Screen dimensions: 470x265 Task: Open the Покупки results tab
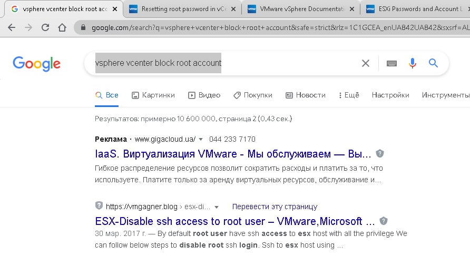pyautogui.click(x=253, y=95)
